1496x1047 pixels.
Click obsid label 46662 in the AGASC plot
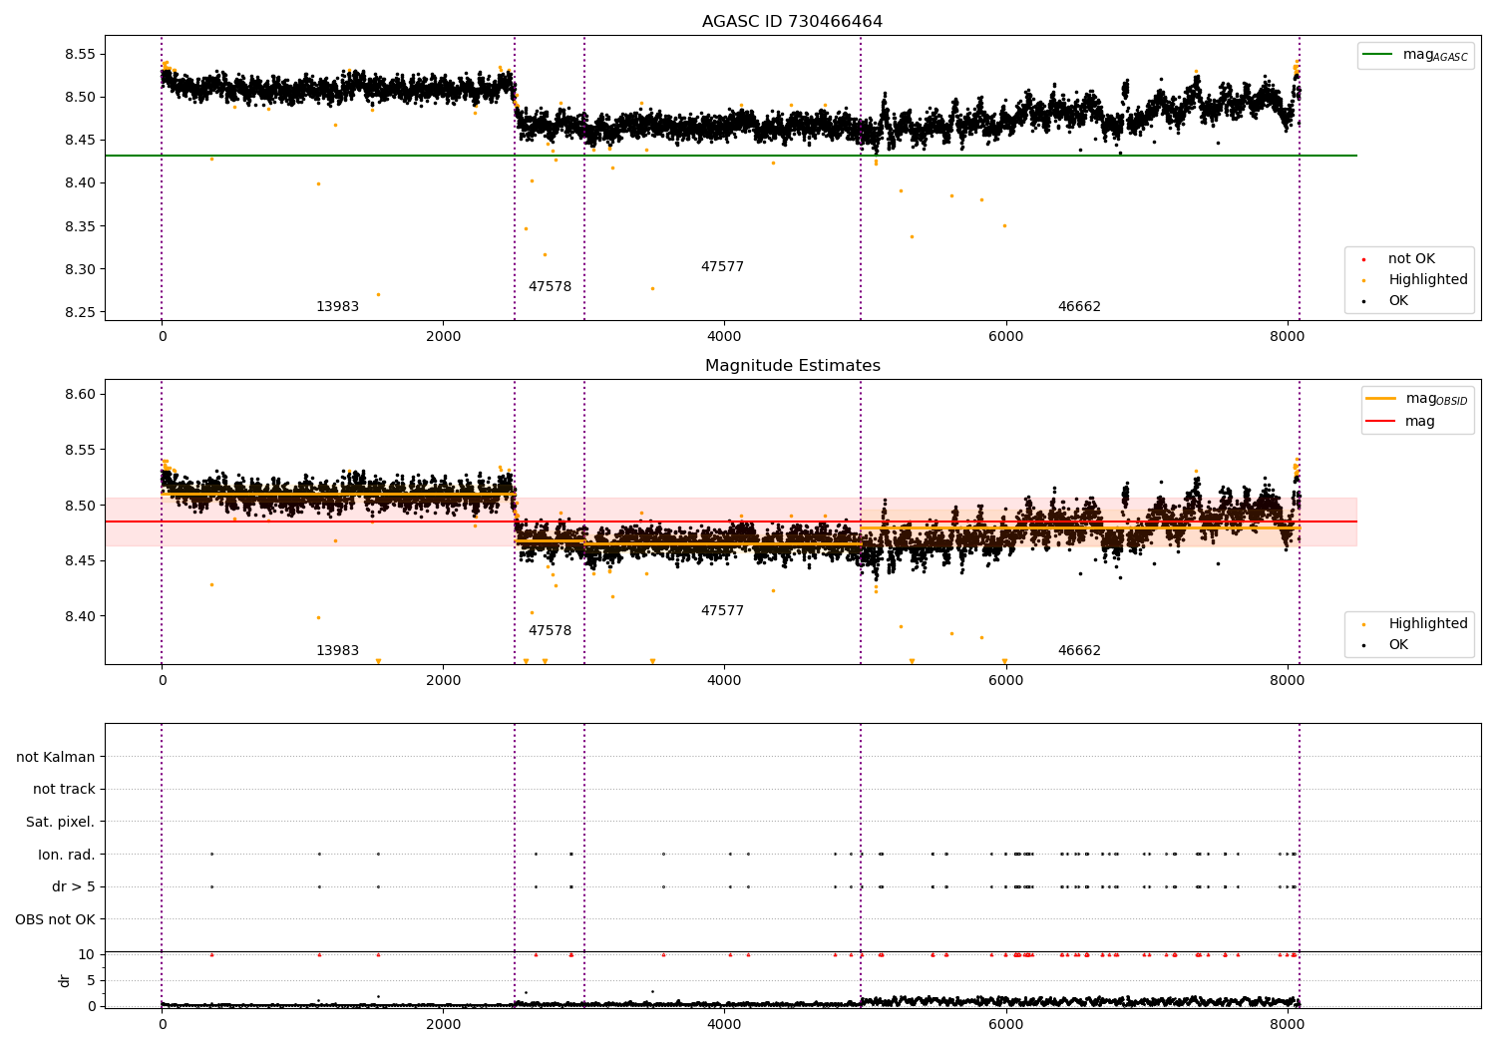pyautogui.click(x=1079, y=307)
